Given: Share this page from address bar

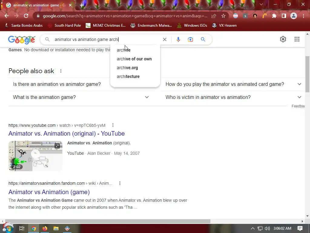Looking at the screenshot, I should click(x=214, y=16).
